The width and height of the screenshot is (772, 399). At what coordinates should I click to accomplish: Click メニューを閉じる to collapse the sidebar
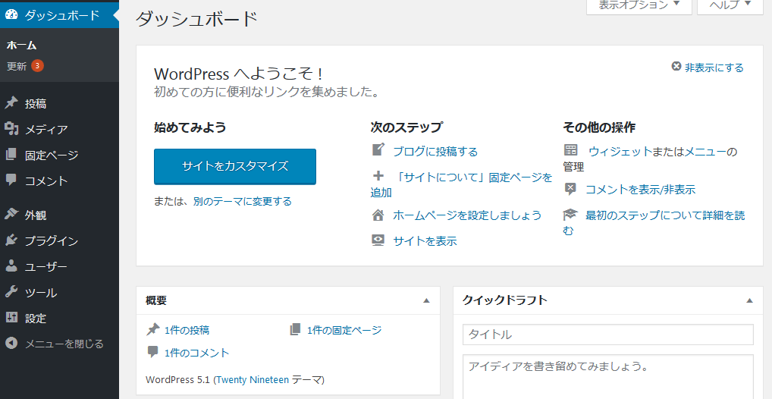click(x=64, y=344)
